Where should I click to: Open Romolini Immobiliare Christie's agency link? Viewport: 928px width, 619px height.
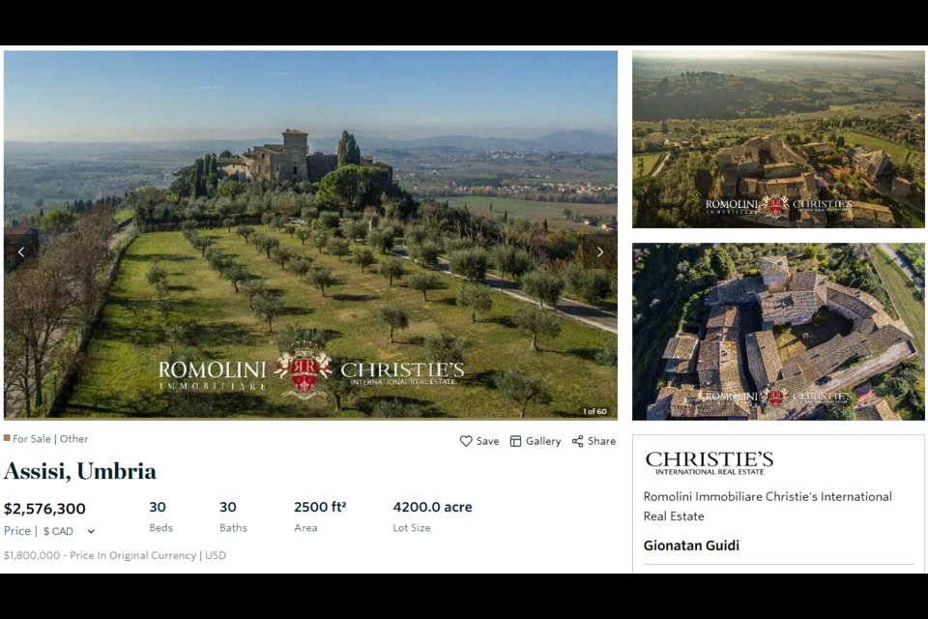(768, 507)
